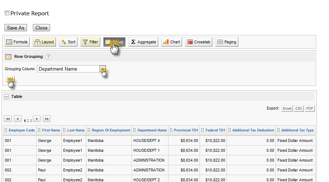
Task: Click the drag handle of Last Name column
Action: click(x=64, y=130)
